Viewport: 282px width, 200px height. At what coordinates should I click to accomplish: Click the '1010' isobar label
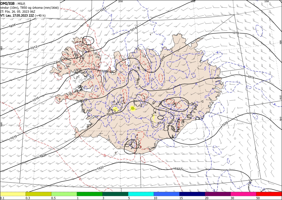12,26
